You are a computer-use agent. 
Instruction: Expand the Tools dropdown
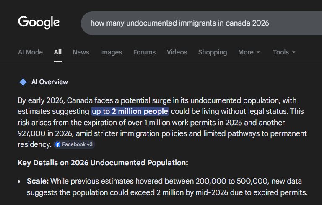[x=284, y=52]
